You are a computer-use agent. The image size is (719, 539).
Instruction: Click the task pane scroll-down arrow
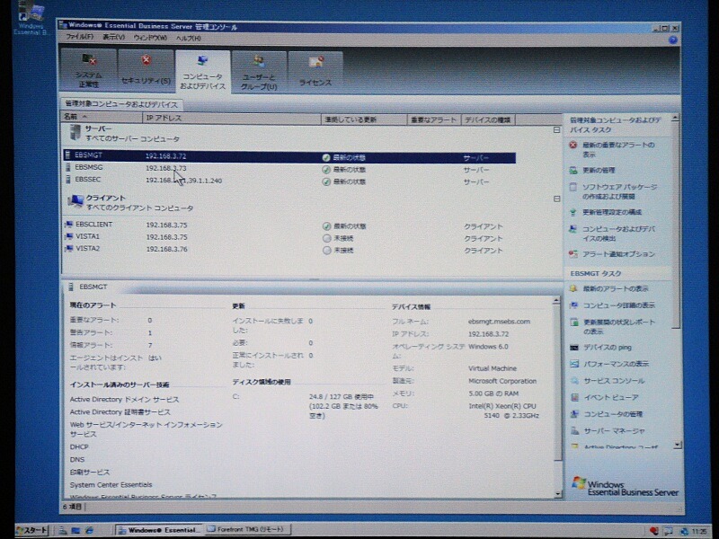pos(677,445)
